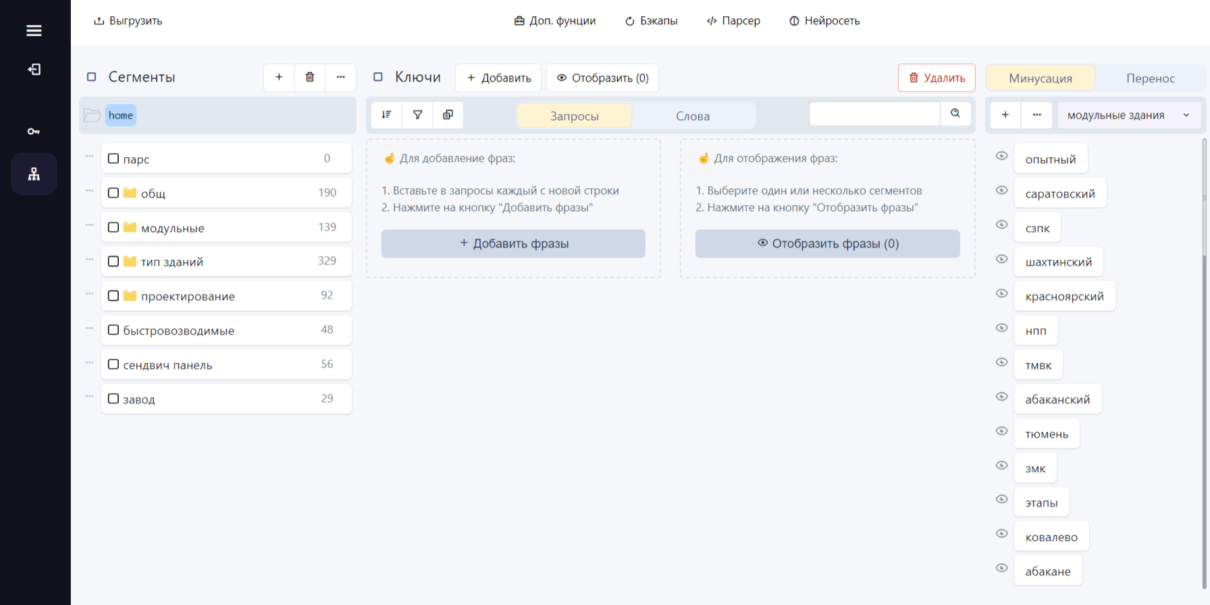This screenshot has height=605, width=1210.
Task: Check the завод segment checkbox
Action: 113,399
